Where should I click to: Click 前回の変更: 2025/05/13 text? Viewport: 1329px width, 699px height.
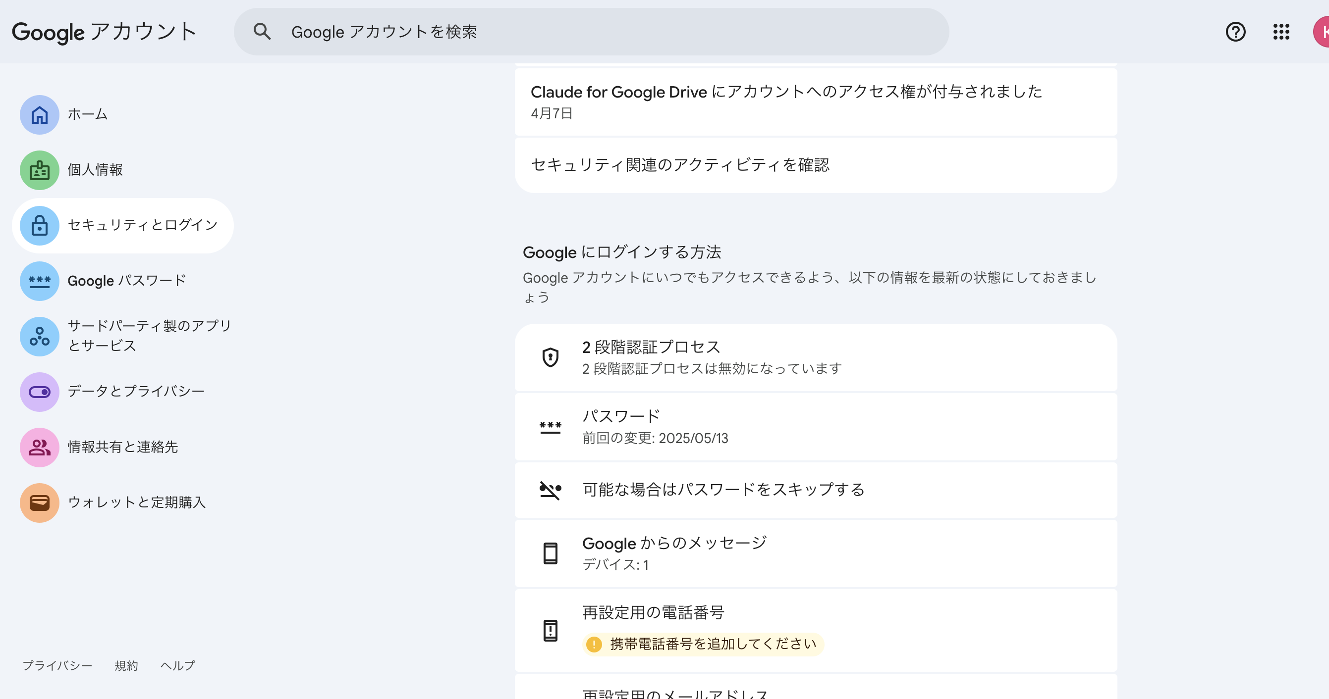pos(655,438)
